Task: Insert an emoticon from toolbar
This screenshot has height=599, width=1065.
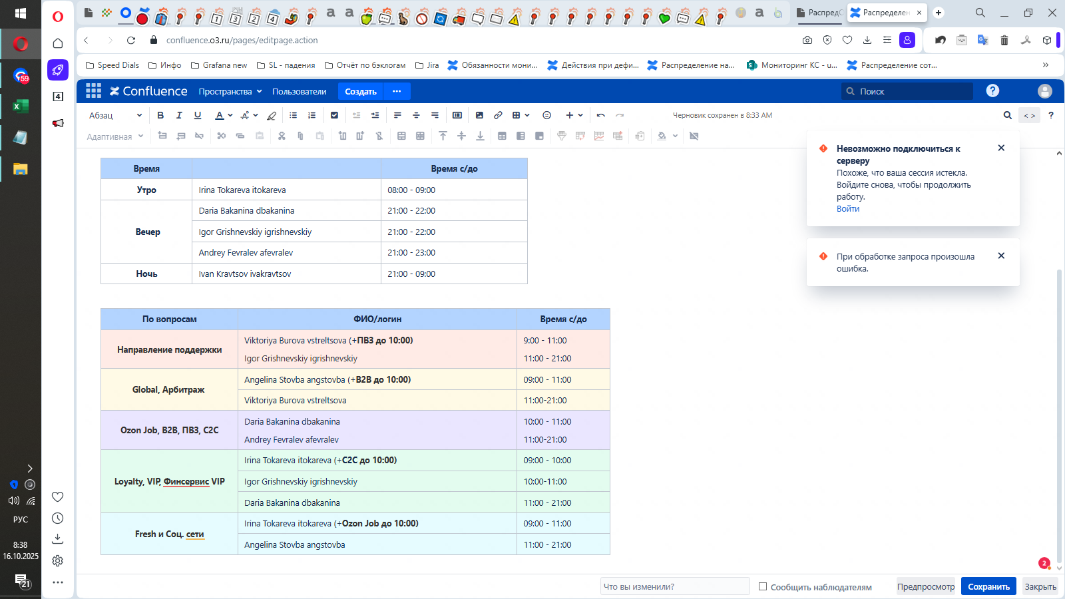Action: click(546, 115)
